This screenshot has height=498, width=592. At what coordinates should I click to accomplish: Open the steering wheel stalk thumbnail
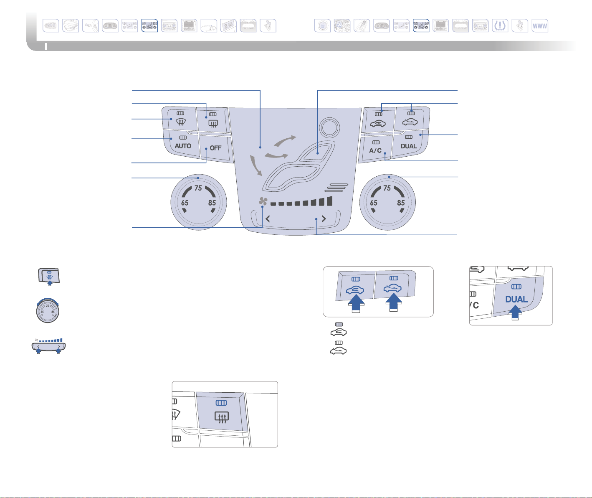(91, 26)
